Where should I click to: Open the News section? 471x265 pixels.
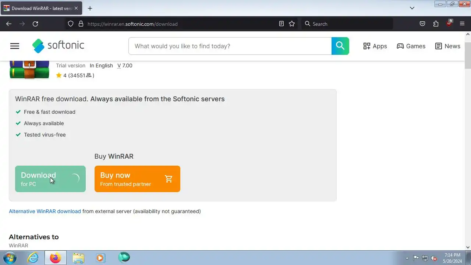pos(447,46)
